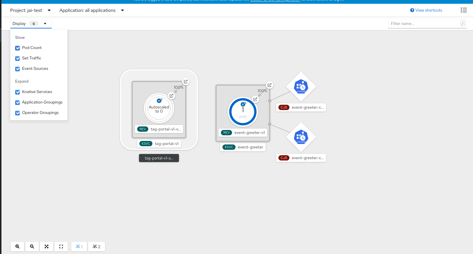
Task: Click the slash shortcut hint in filter
Action: (463, 23)
